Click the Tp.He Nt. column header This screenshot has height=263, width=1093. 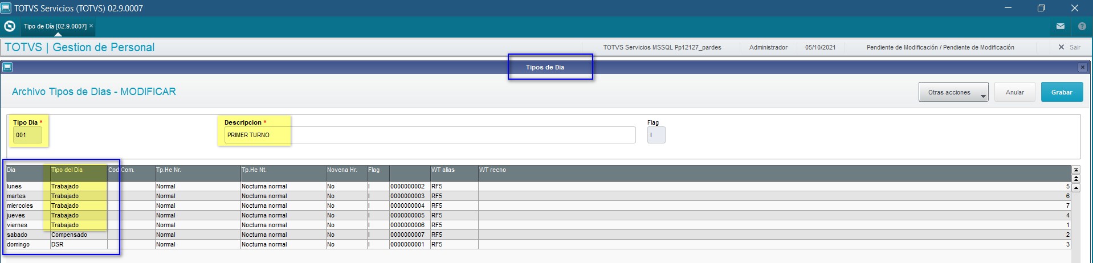[x=283, y=173]
